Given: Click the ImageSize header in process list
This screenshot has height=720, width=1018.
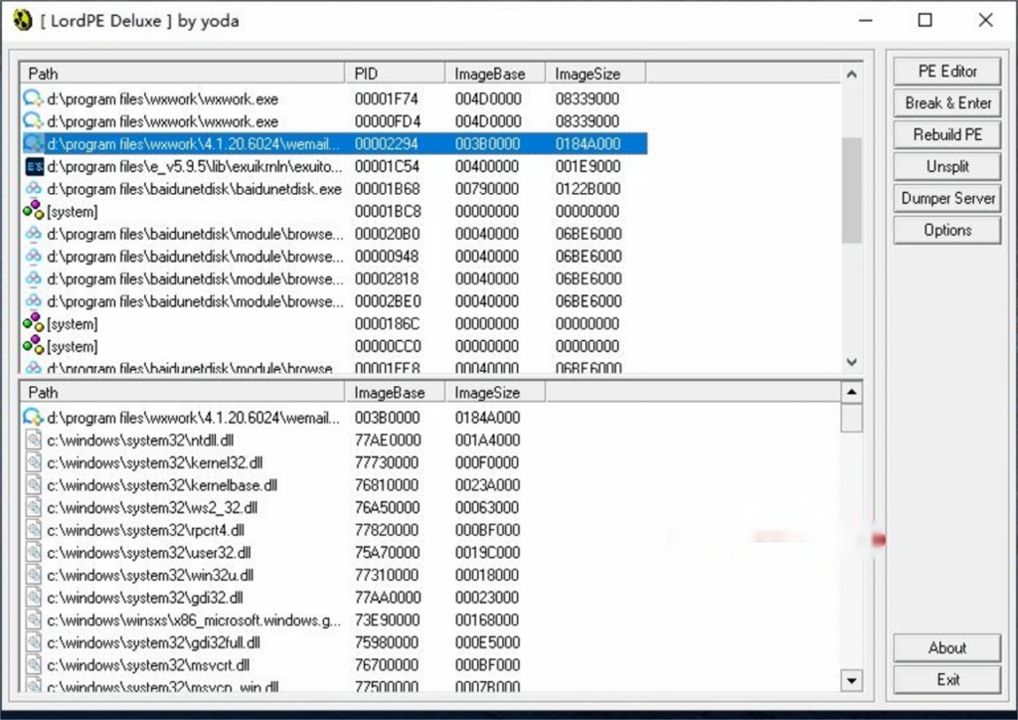Looking at the screenshot, I should coord(594,74).
